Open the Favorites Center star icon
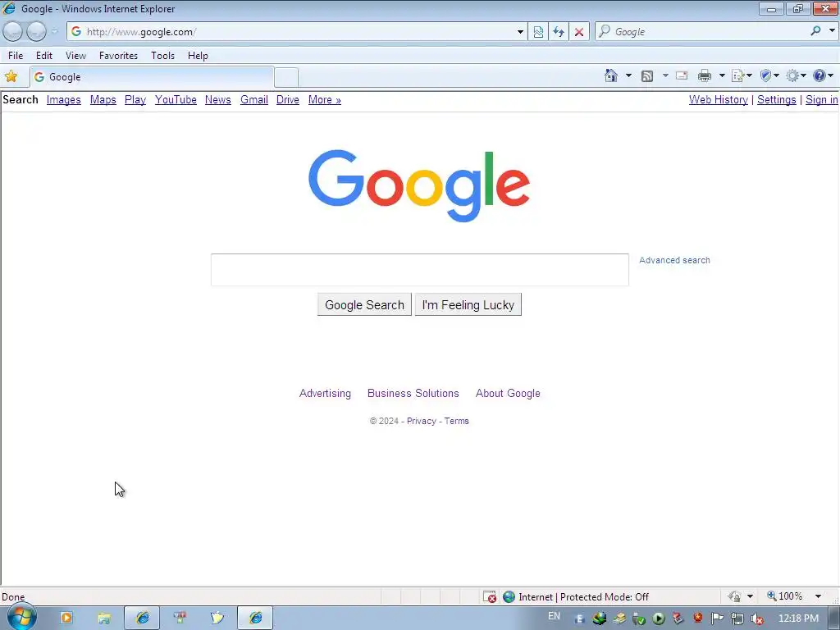This screenshot has height=630, width=840. pyautogui.click(x=11, y=76)
